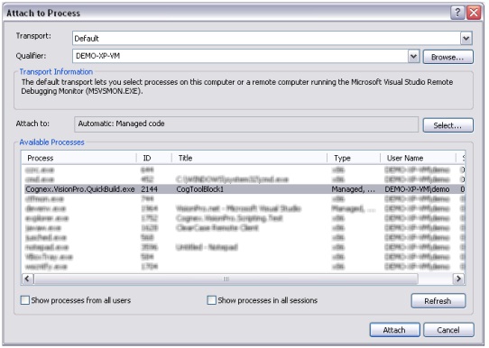Screen dimensions: 489x348
Task: Click the Select... button
Action: tap(447, 125)
